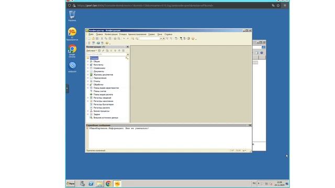Open the Файл menu
This screenshot has width=335, height=188.
pyautogui.click(x=91, y=34)
